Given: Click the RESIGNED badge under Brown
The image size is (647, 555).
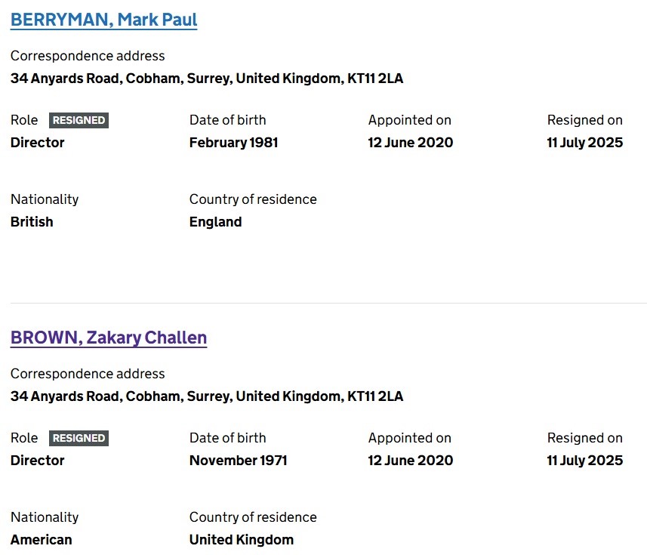Looking at the screenshot, I should [x=79, y=438].
